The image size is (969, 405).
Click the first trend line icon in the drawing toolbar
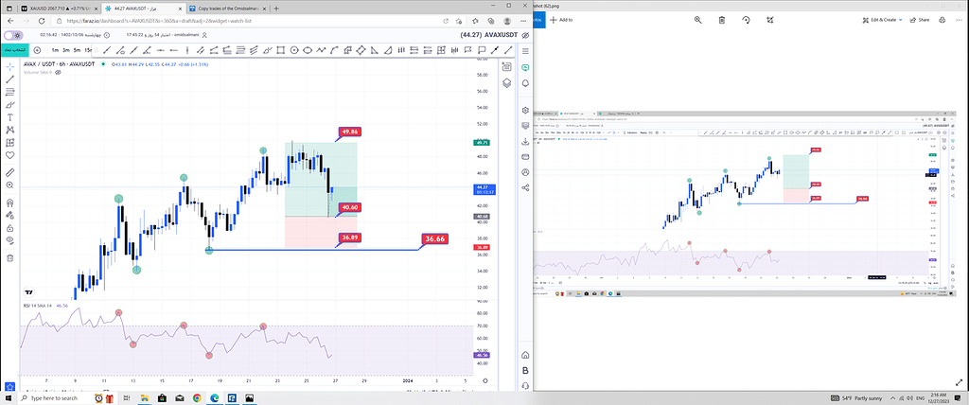106,51
